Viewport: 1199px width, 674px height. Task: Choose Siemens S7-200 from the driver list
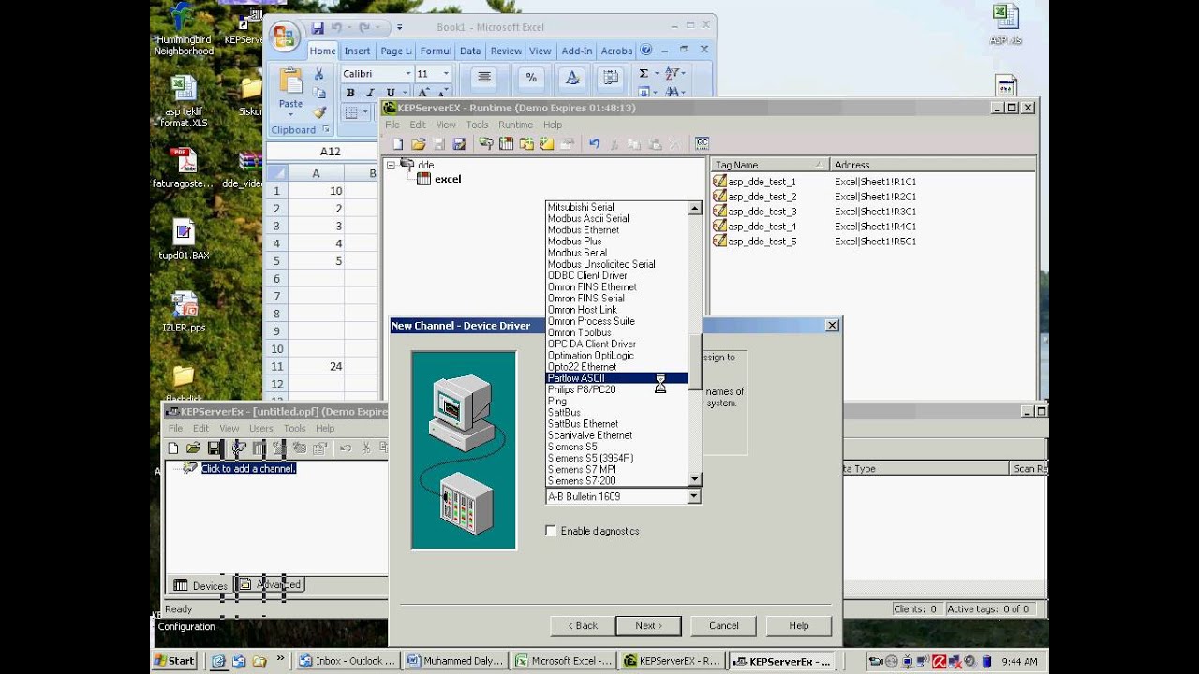(x=617, y=481)
